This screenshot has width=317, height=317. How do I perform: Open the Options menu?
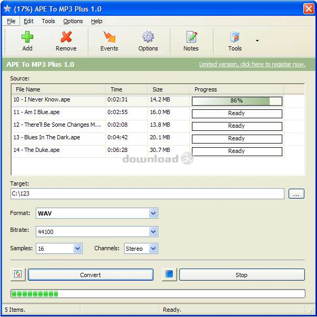pos(73,21)
